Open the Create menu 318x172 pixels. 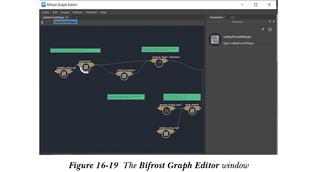(x=45, y=12)
